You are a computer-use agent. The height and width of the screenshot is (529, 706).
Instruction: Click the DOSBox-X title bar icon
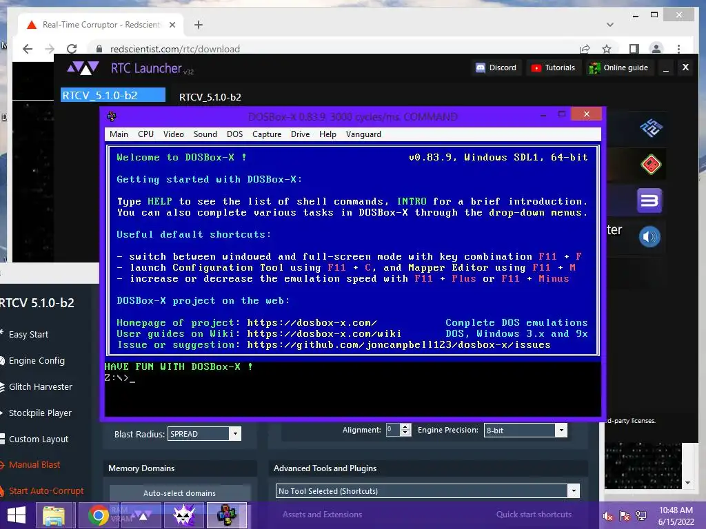point(112,116)
